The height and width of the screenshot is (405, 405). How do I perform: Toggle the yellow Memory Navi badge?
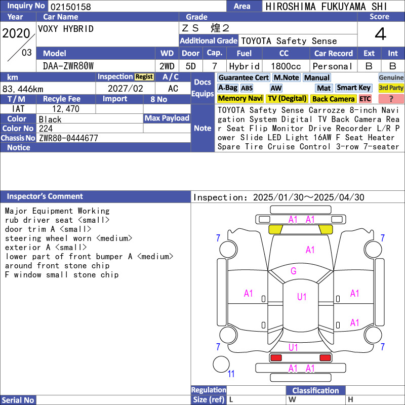point(240,99)
